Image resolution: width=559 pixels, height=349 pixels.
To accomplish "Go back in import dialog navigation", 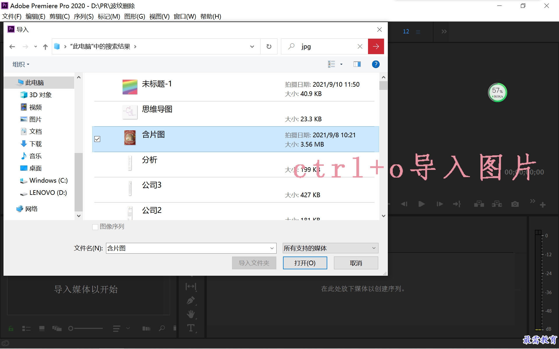I will (x=12, y=47).
